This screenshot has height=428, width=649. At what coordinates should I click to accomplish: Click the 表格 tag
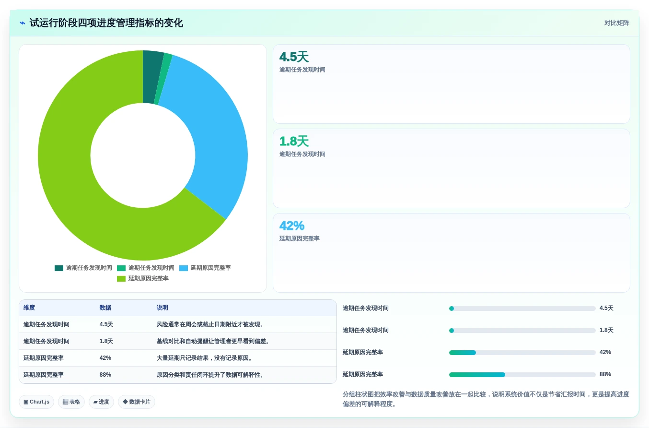coord(71,402)
